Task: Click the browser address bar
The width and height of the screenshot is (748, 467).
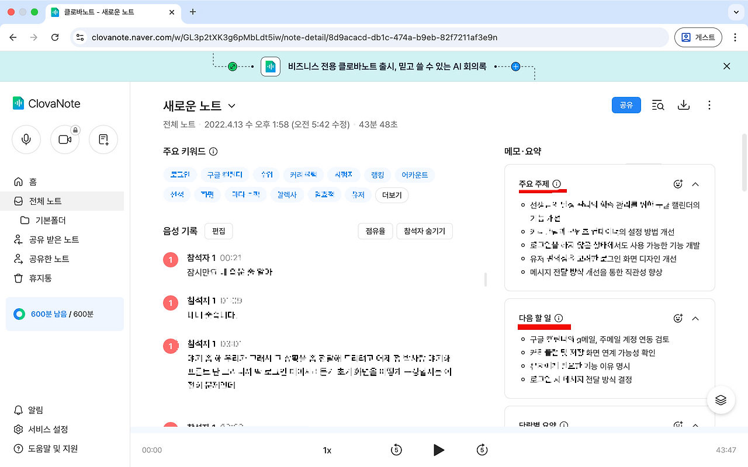Action: tap(369, 37)
